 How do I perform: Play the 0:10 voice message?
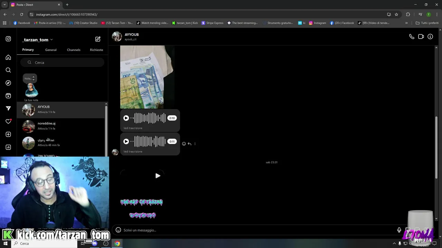tap(126, 118)
